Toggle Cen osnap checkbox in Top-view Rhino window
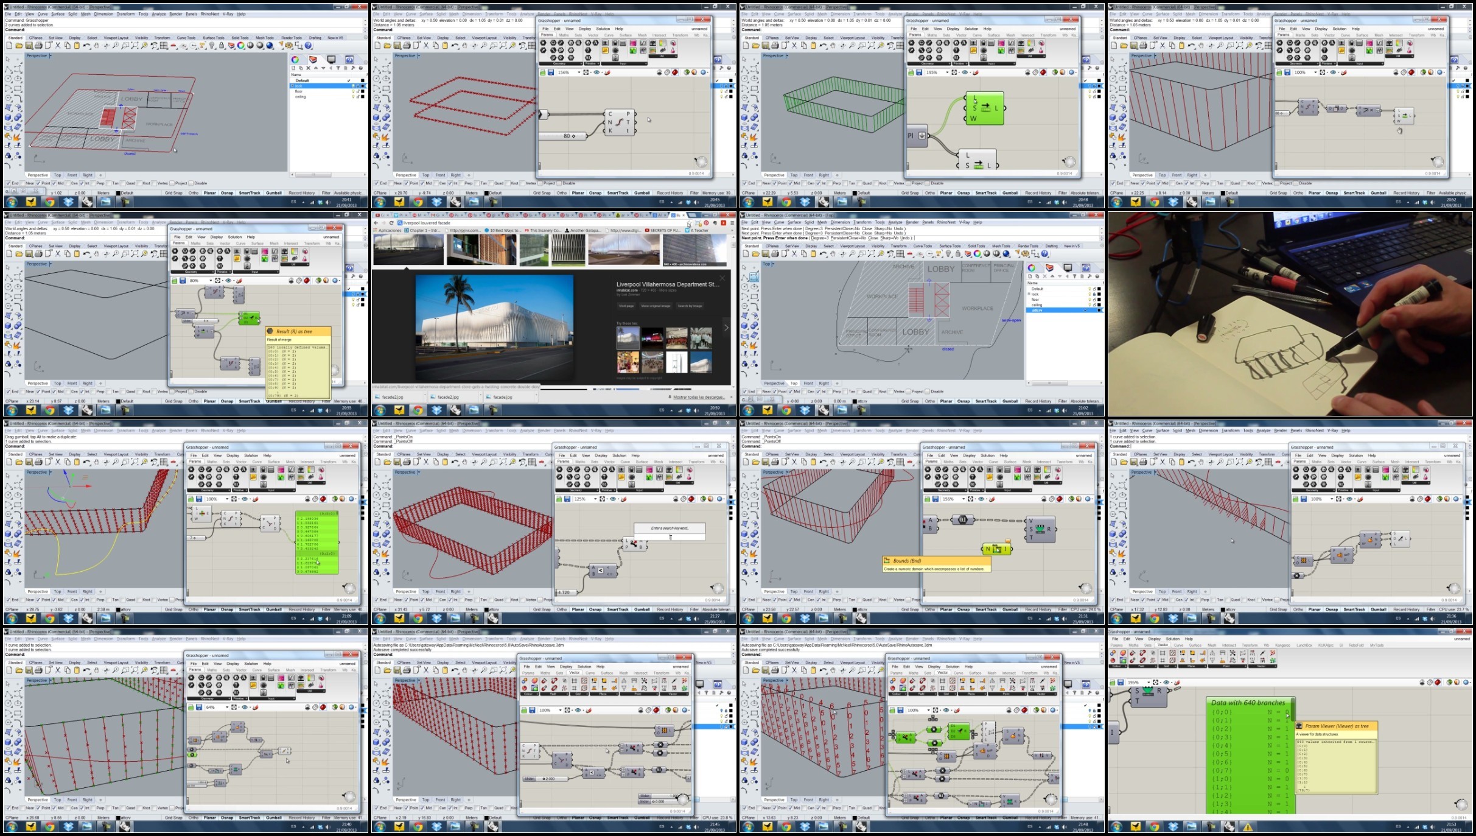The image size is (1476, 836). click(x=805, y=392)
